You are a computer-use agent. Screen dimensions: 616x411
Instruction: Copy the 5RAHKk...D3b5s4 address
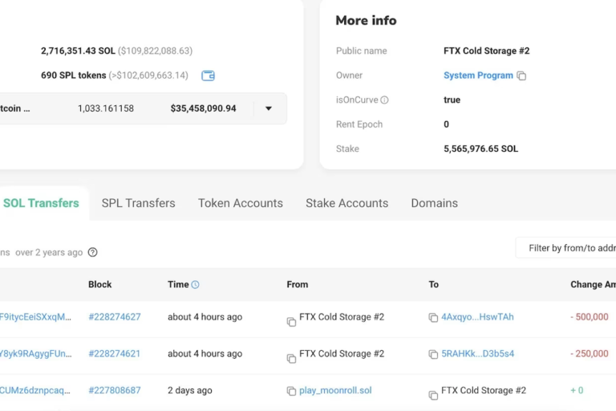tap(433, 354)
